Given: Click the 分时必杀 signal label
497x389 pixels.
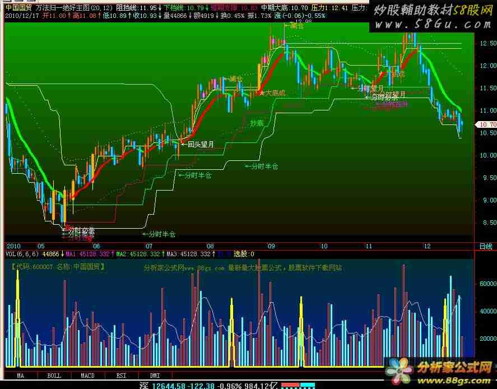Looking at the screenshot, I should (x=78, y=230).
